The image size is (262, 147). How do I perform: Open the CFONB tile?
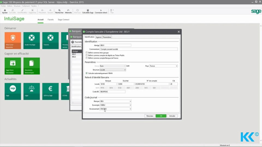tap(65, 91)
